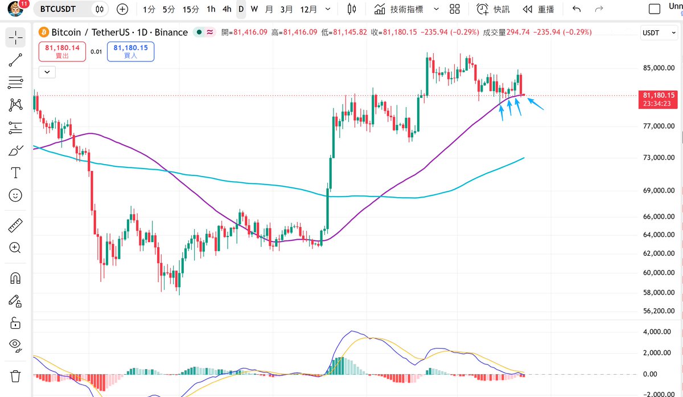Viewport: 683px width, 397px height.
Task: Lock all drawings
Action: [15, 323]
